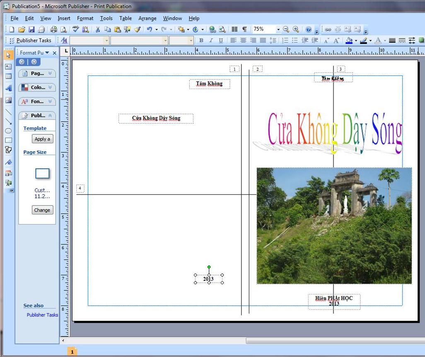Open the Format menu
The width and height of the screenshot is (425, 357).
[x=85, y=18]
